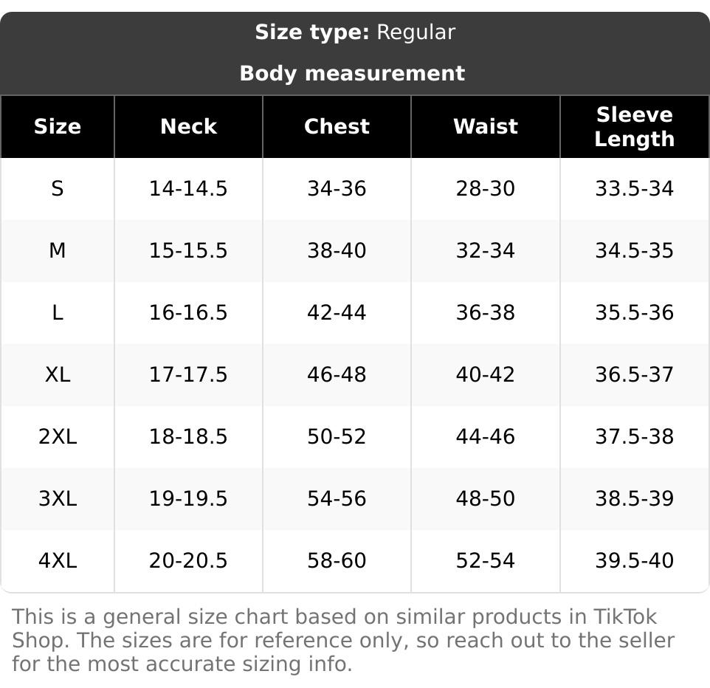Click the Size type: Regular title
The width and height of the screenshot is (710, 688).
pos(355,32)
